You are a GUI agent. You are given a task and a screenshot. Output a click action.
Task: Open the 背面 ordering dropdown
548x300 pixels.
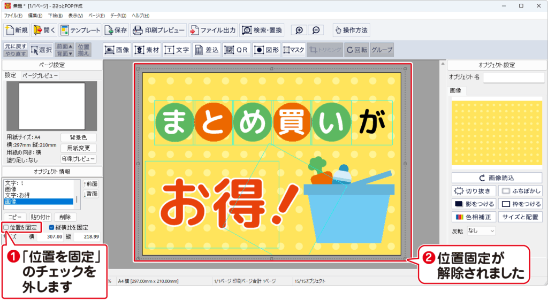pos(64,53)
